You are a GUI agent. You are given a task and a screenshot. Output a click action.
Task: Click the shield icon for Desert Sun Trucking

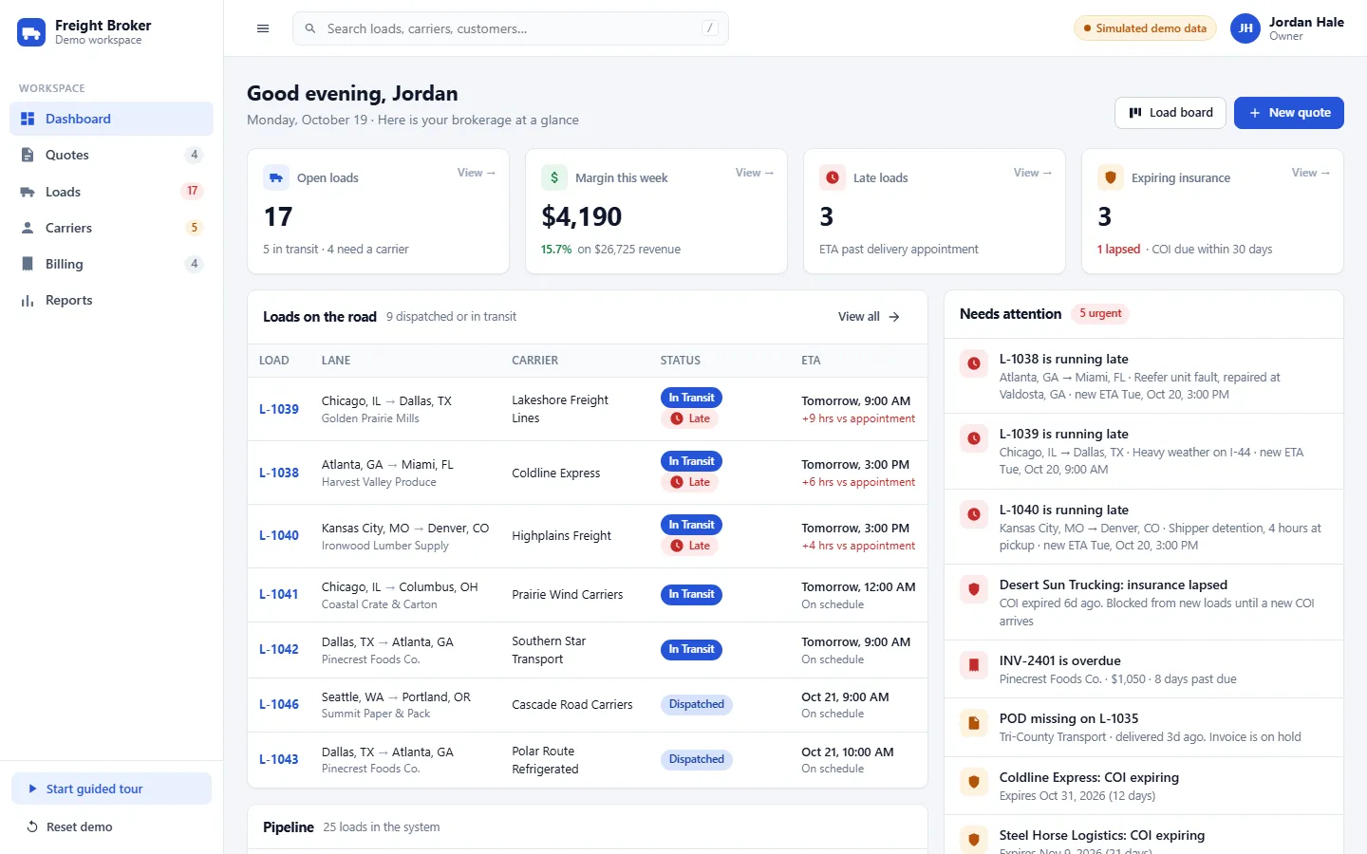pos(974,589)
